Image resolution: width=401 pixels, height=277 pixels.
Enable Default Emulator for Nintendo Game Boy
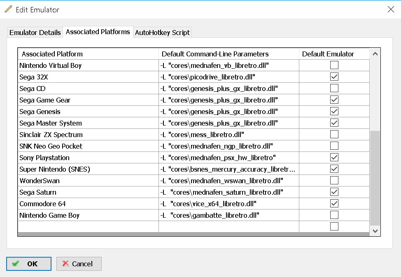334,215
